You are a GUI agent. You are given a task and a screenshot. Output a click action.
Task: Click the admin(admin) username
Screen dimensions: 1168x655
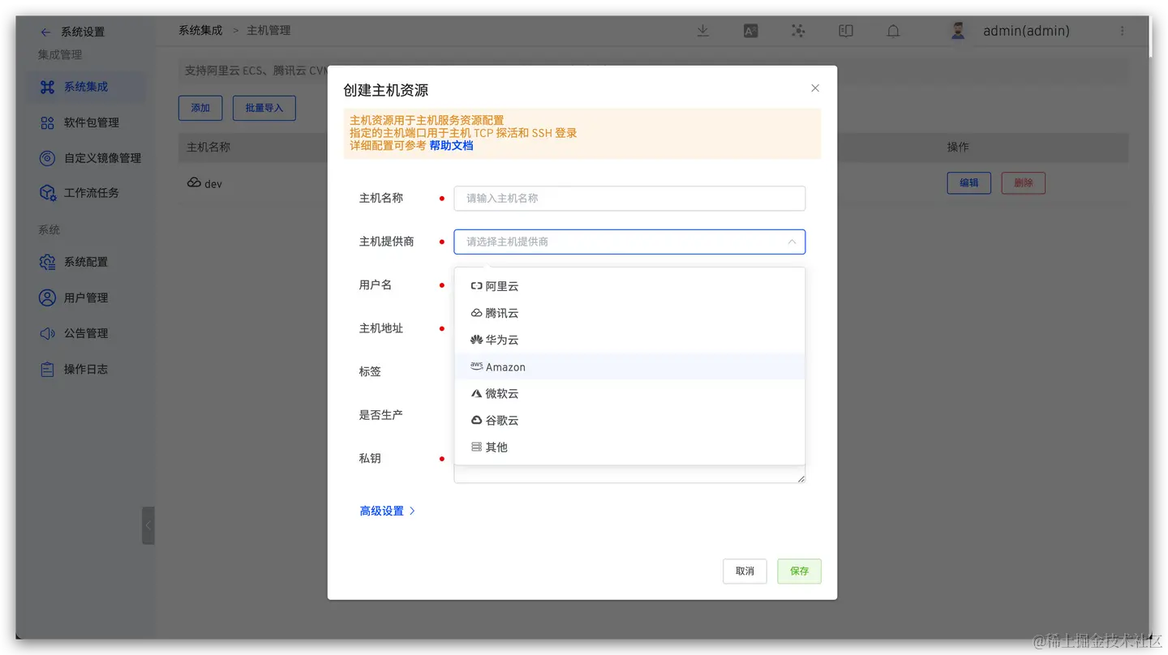click(1026, 31)
